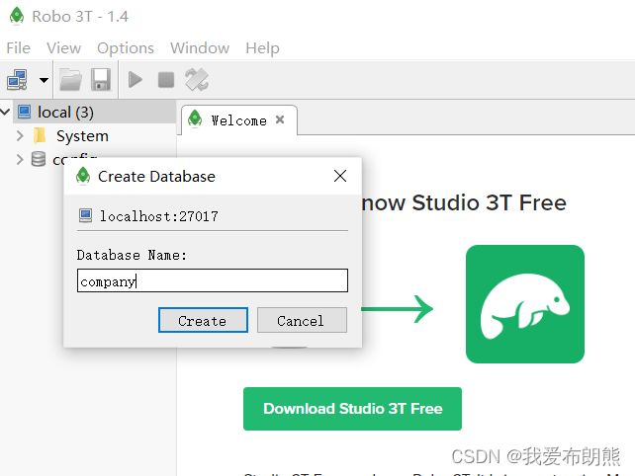The height and width of the screenshot is (476, 635).
Task: Collapse the local (3) connection node
Action: [5, 112]
